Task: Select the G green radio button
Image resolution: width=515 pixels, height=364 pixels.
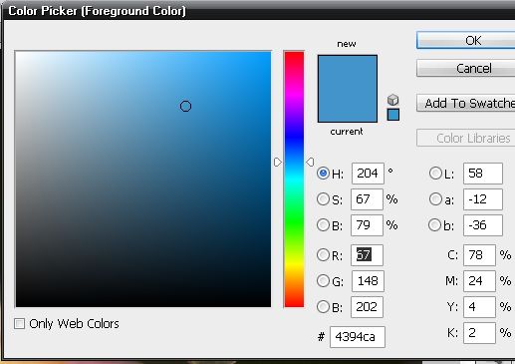Action: (323, 281)
